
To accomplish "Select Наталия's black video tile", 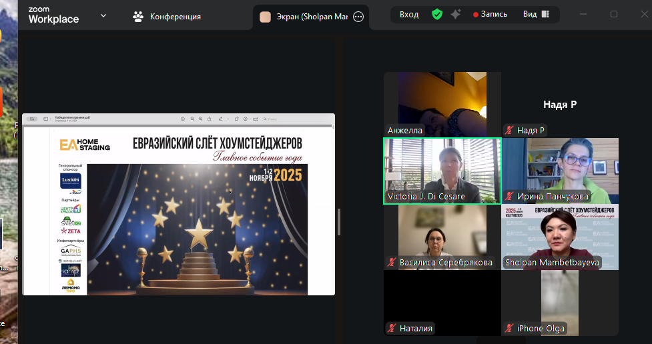I will click(442, 303).
